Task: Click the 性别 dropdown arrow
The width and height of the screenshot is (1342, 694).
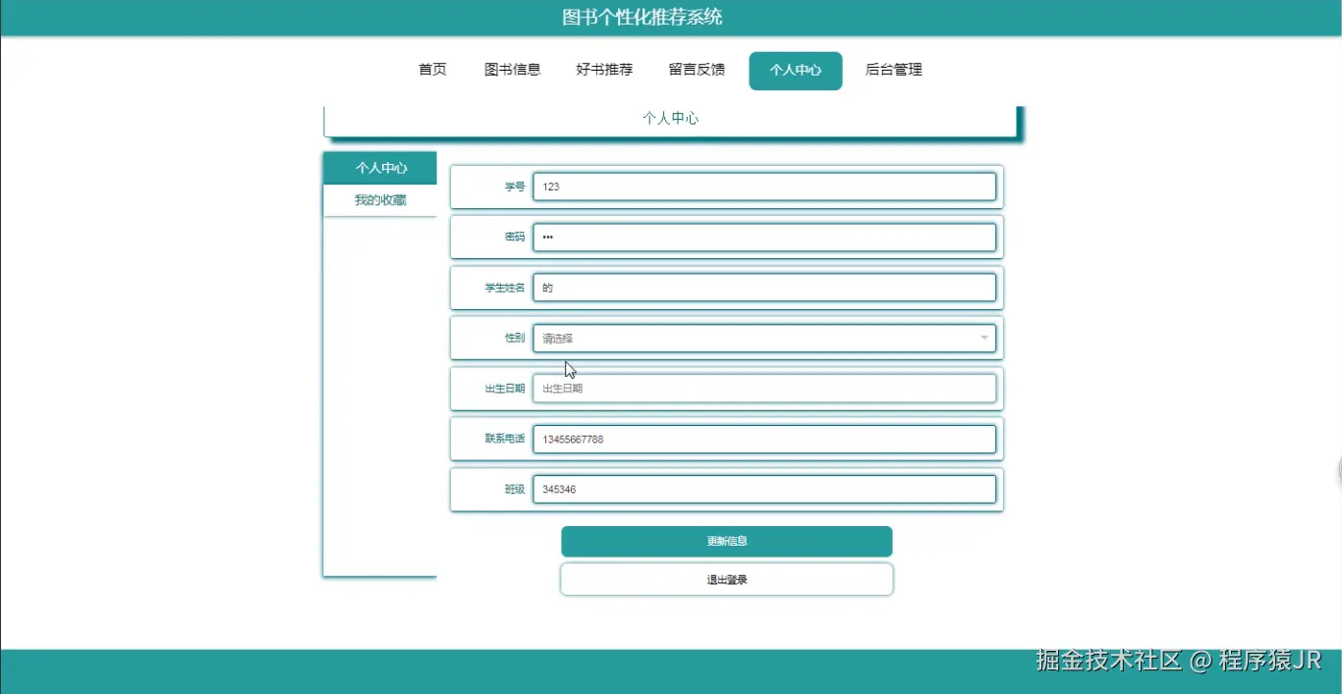Action: (984, 339)
